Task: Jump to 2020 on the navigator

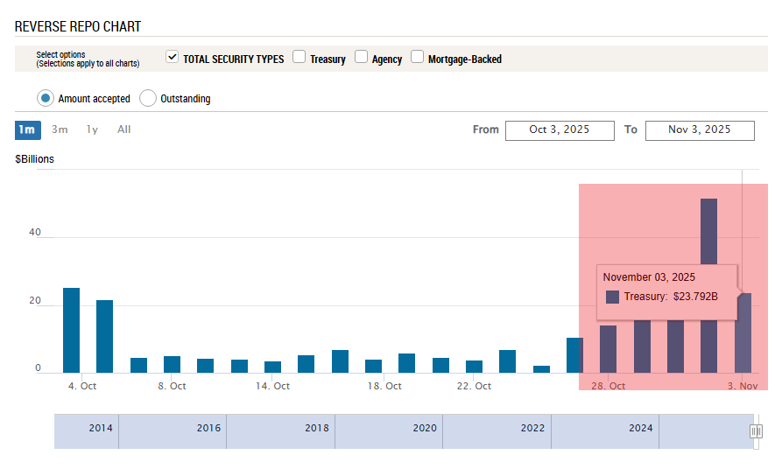Action: pos(424,429)
